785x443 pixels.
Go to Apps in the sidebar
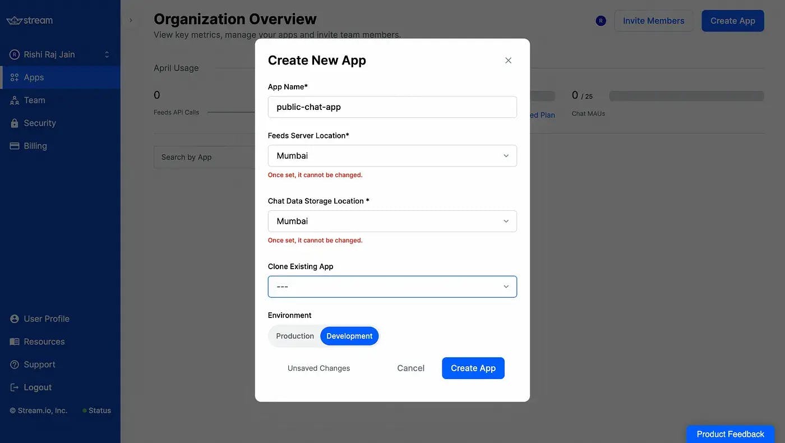tap(34, 77)
